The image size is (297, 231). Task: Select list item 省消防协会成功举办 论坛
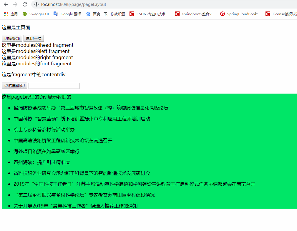coord(91,108)
